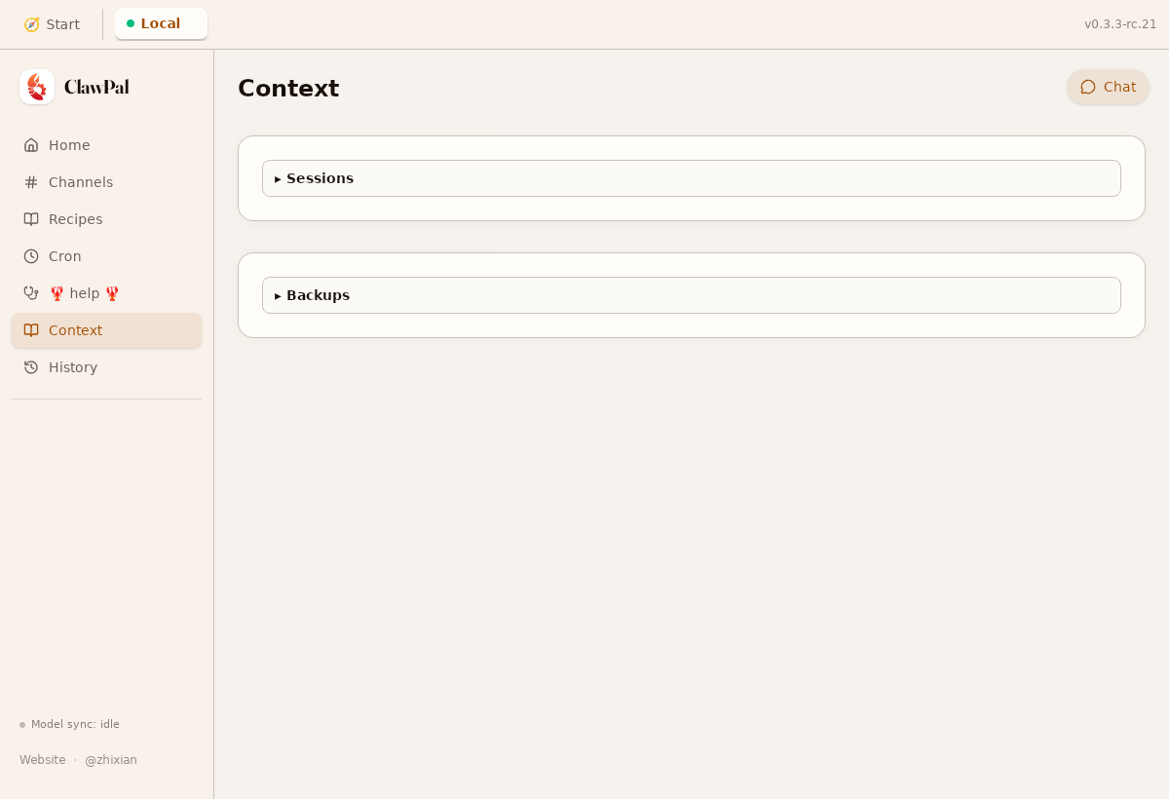1169x799 pixels.
Task: Click the History rewind-clock icon
Action: [32, 366]
